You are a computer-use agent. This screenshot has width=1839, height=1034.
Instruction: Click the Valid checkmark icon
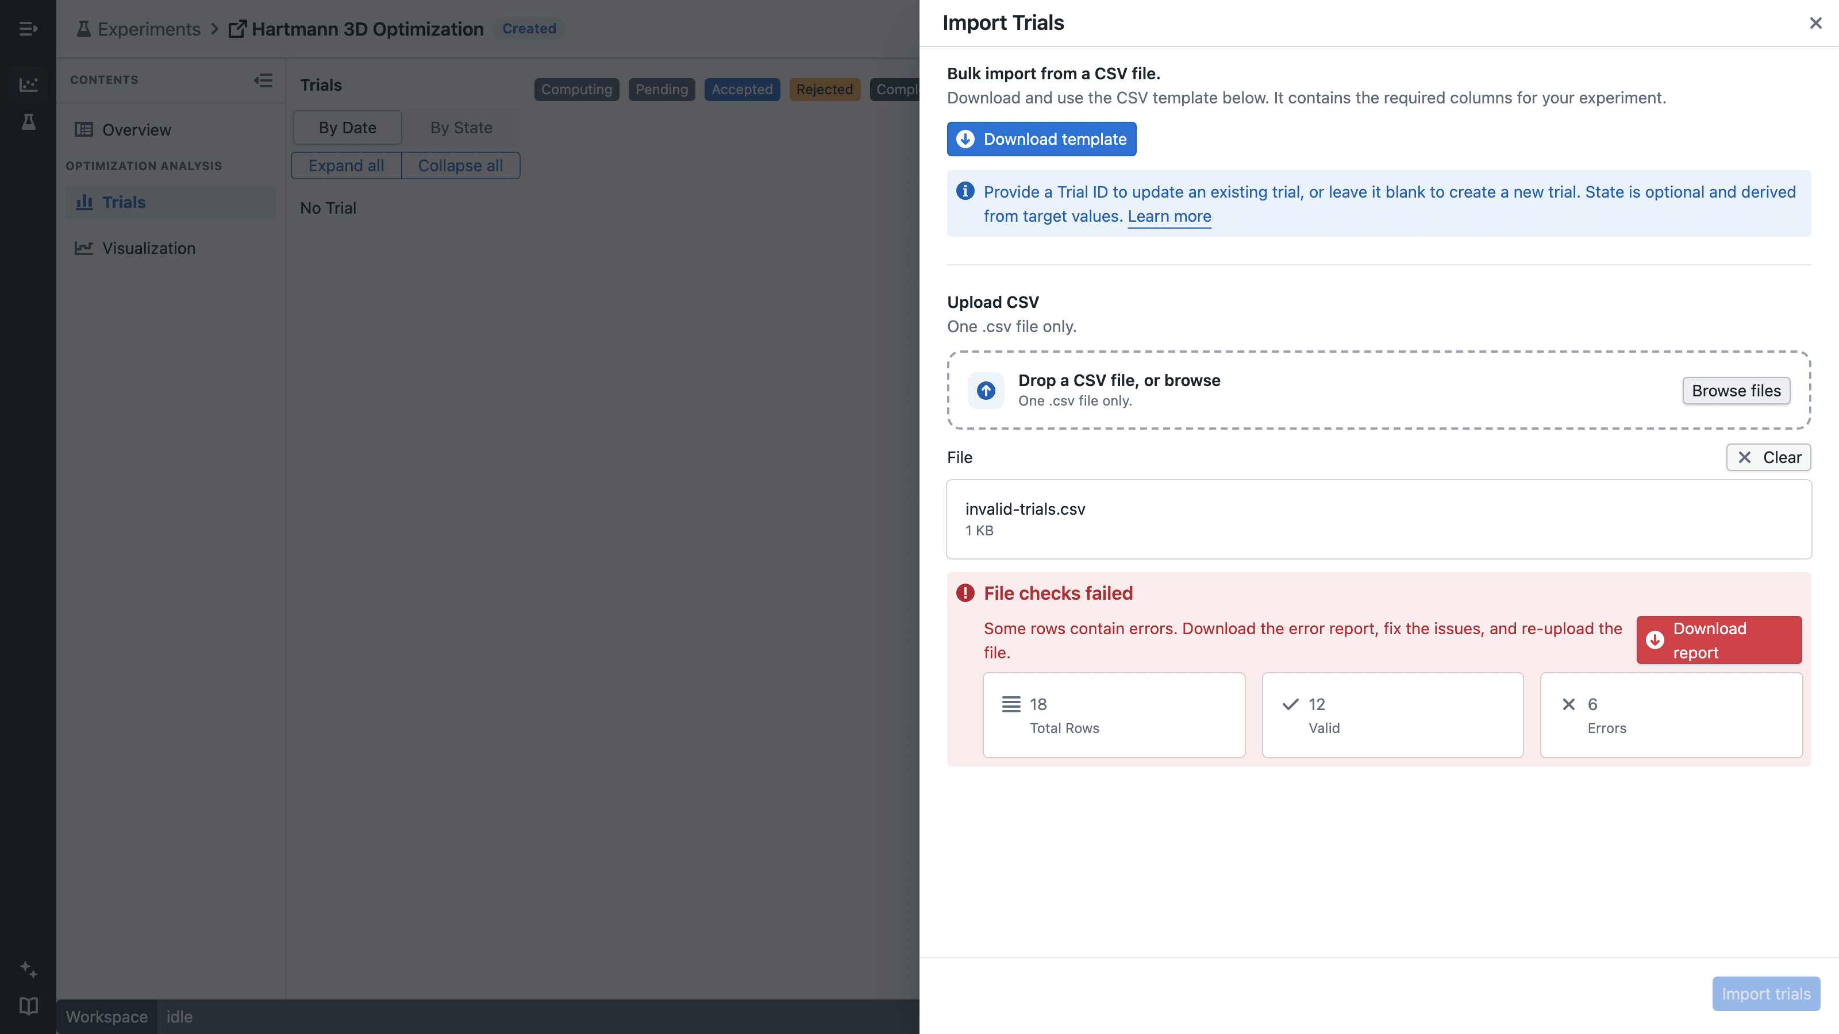(x=1290, y=704)
